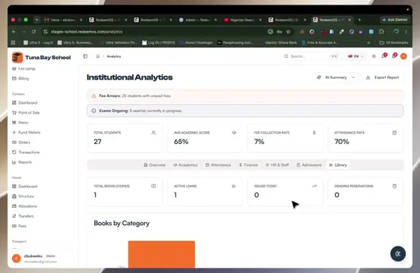Open a new browser tab

point(359,20)
